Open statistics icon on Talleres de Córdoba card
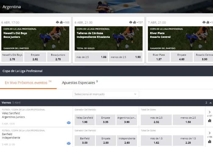Viewport: 213px width, 147px height. [134, 22]
